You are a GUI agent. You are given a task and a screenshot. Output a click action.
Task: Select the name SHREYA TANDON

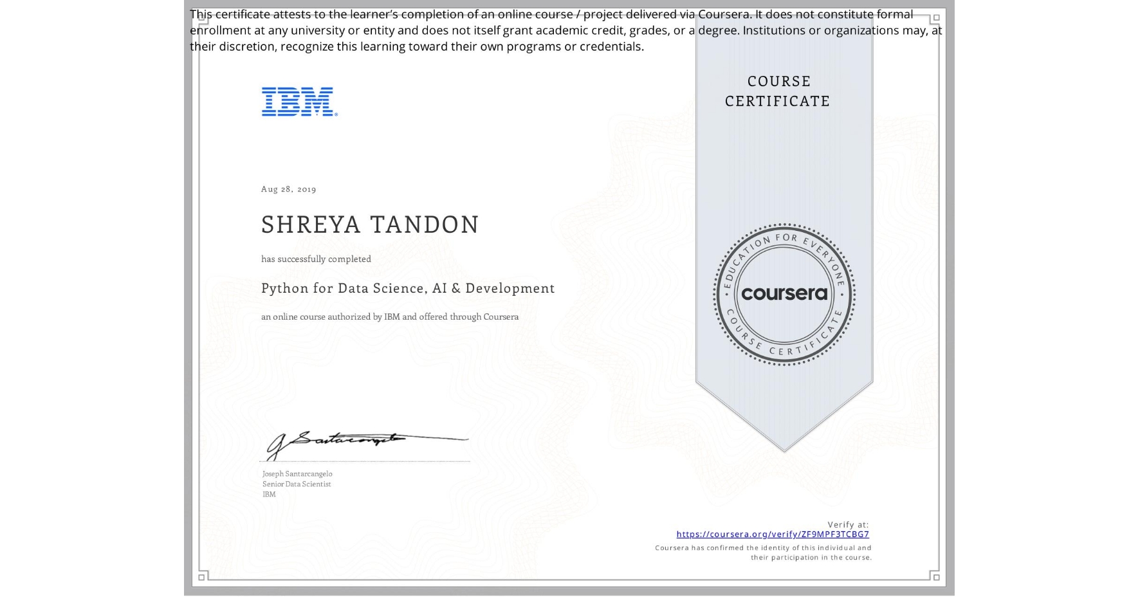tap(370, 225)
